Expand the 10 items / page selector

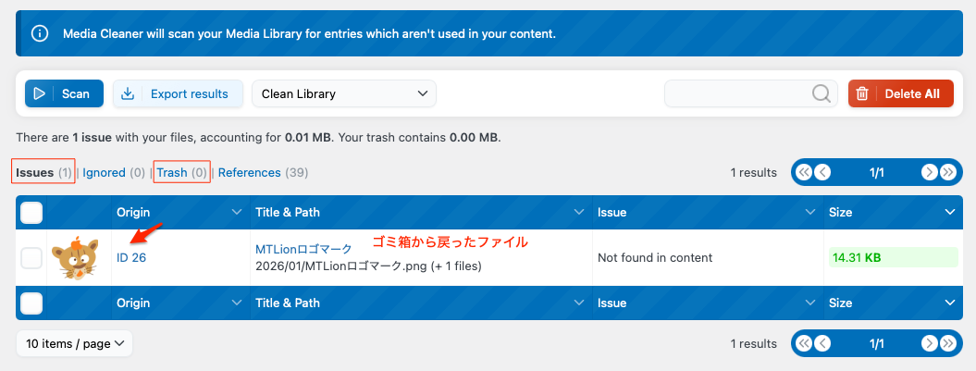[x=74, y=344]
